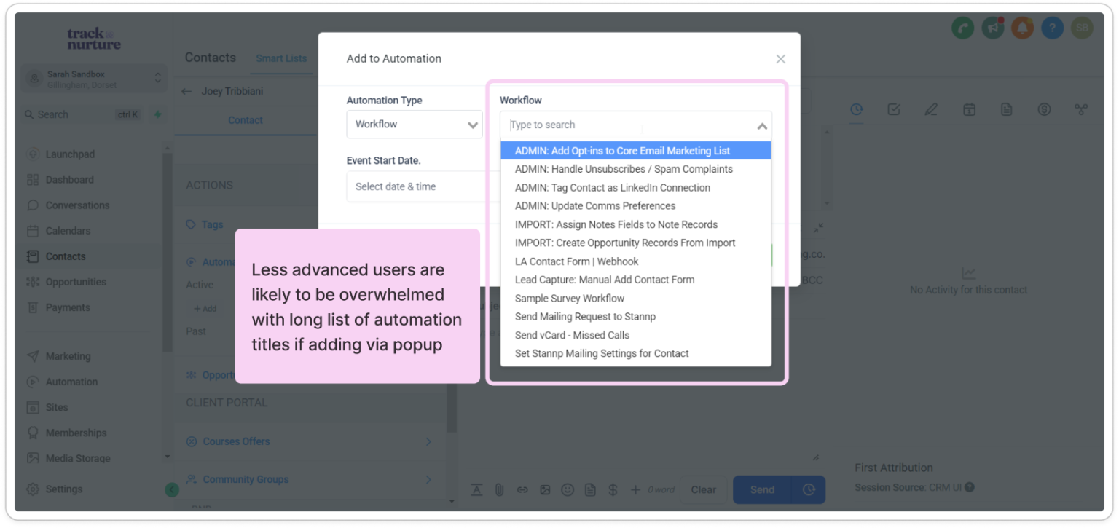Open the Payments dollar icon in right panel

1044,109
